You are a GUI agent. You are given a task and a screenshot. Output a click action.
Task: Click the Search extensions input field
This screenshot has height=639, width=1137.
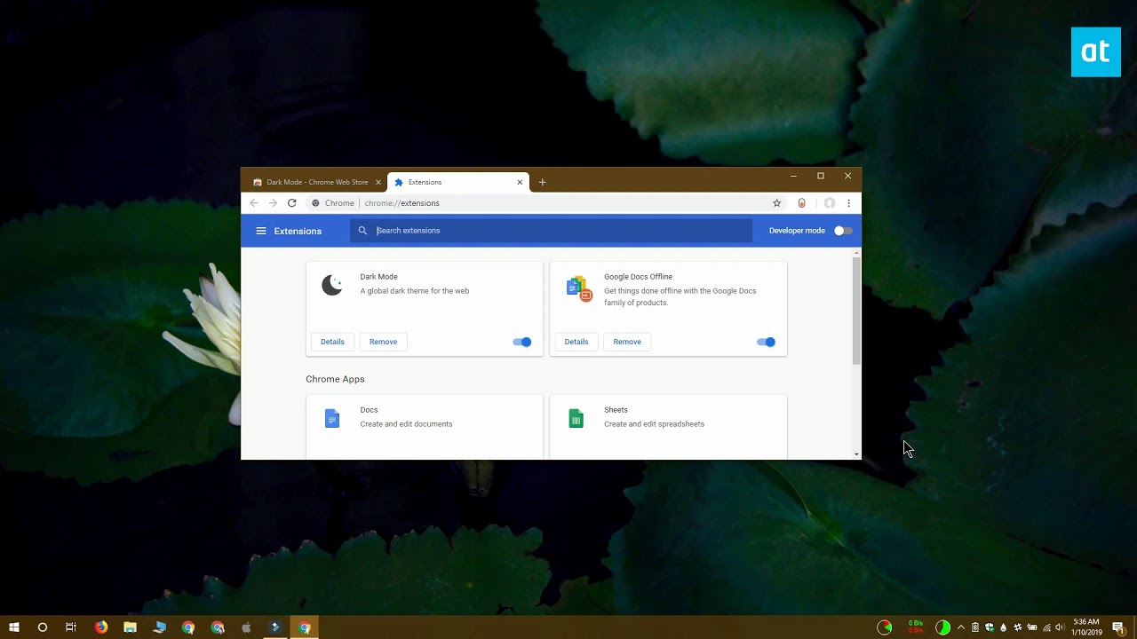551,231
